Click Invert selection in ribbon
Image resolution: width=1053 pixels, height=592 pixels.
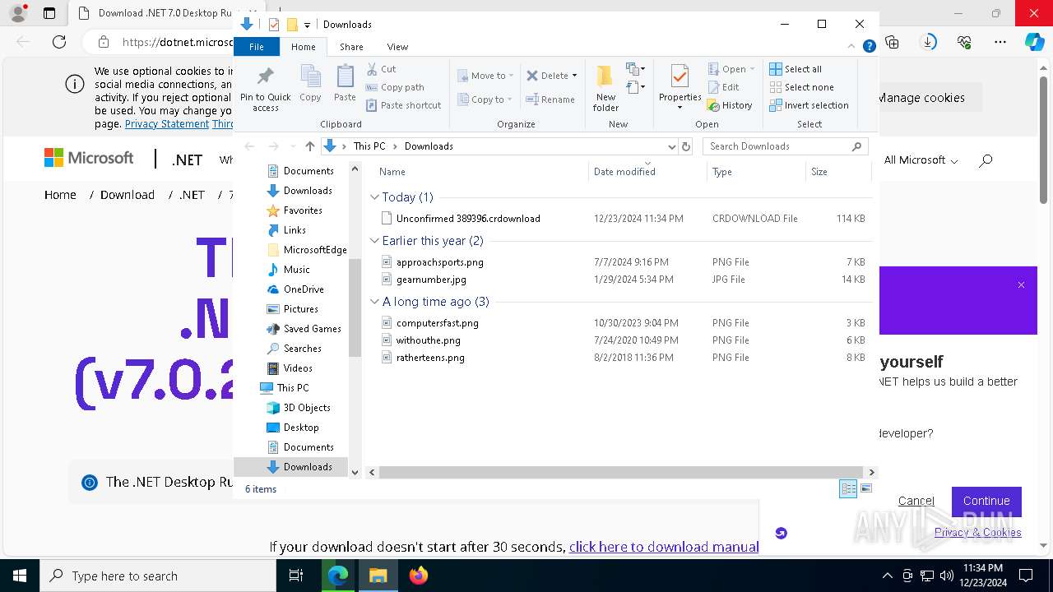(x=809, y=105)
